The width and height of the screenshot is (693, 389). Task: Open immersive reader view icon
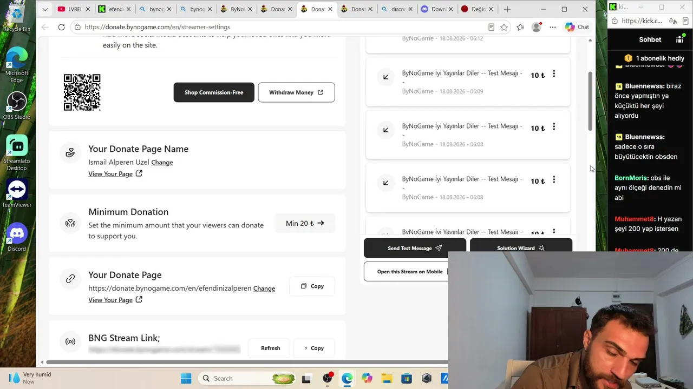(x=491, y=27)
